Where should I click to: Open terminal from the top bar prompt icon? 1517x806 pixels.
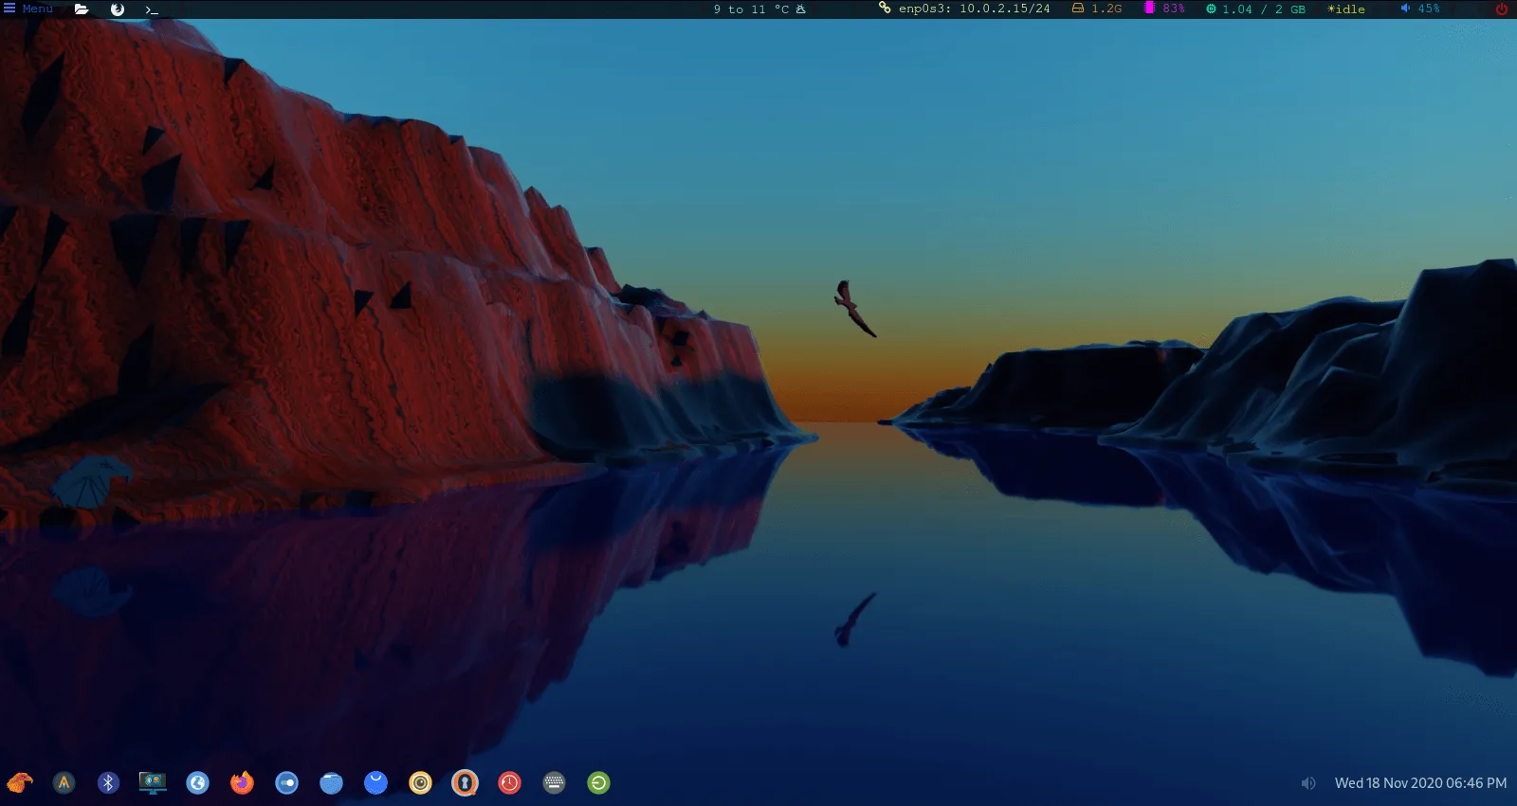(x=152, y=9)
